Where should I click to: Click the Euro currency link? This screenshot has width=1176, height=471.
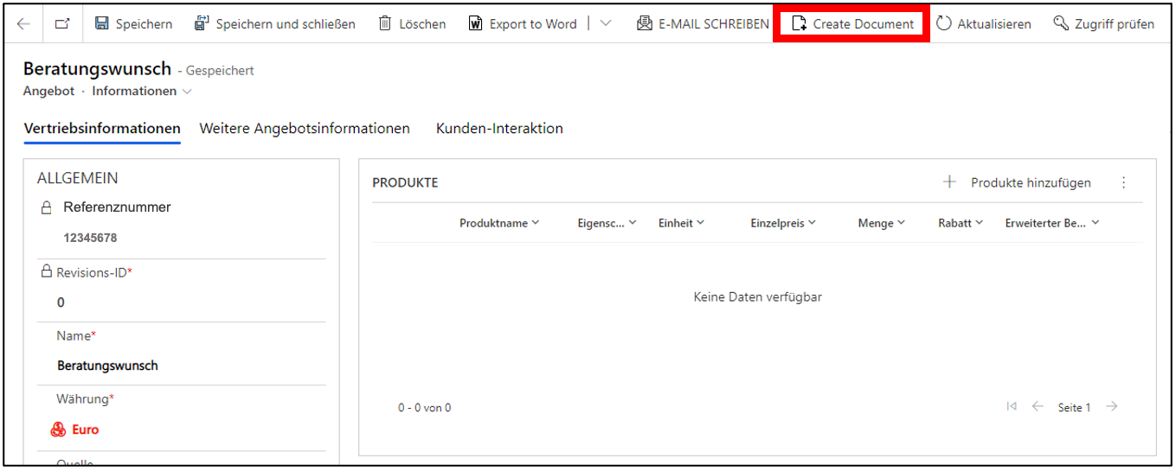coord(85,430)
